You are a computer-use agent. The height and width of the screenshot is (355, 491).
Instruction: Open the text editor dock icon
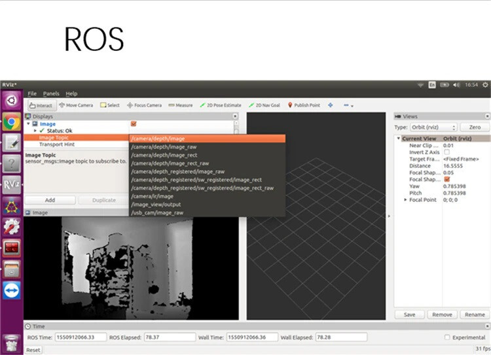(12, 143)
